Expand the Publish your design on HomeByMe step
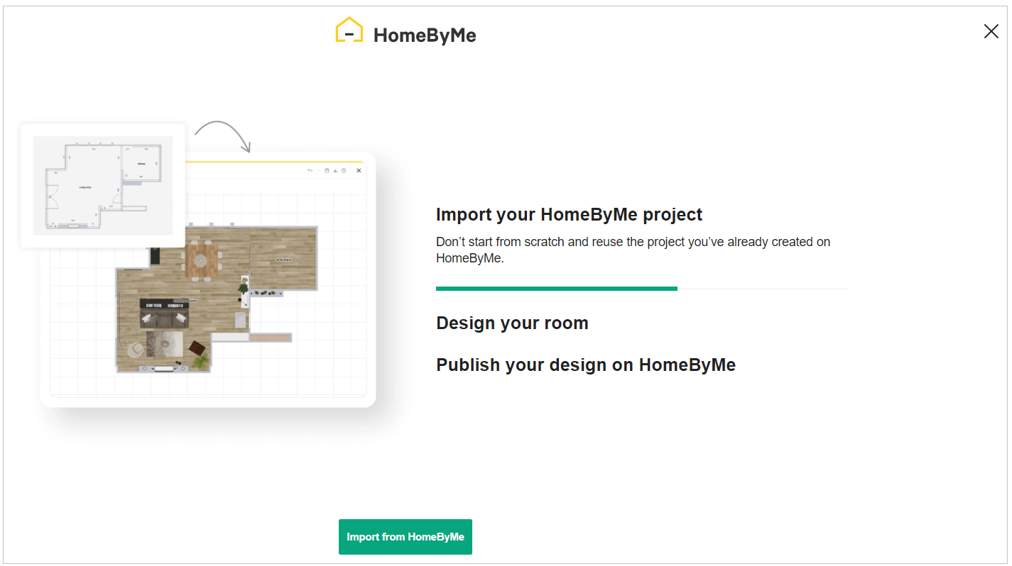Image resolution: width=1012 pixels, height=566 pixels. click(x=586, y=365)
